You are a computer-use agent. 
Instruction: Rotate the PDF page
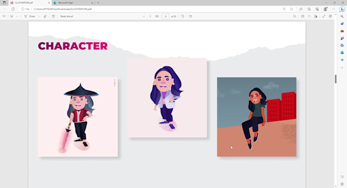tap(182, 16)
